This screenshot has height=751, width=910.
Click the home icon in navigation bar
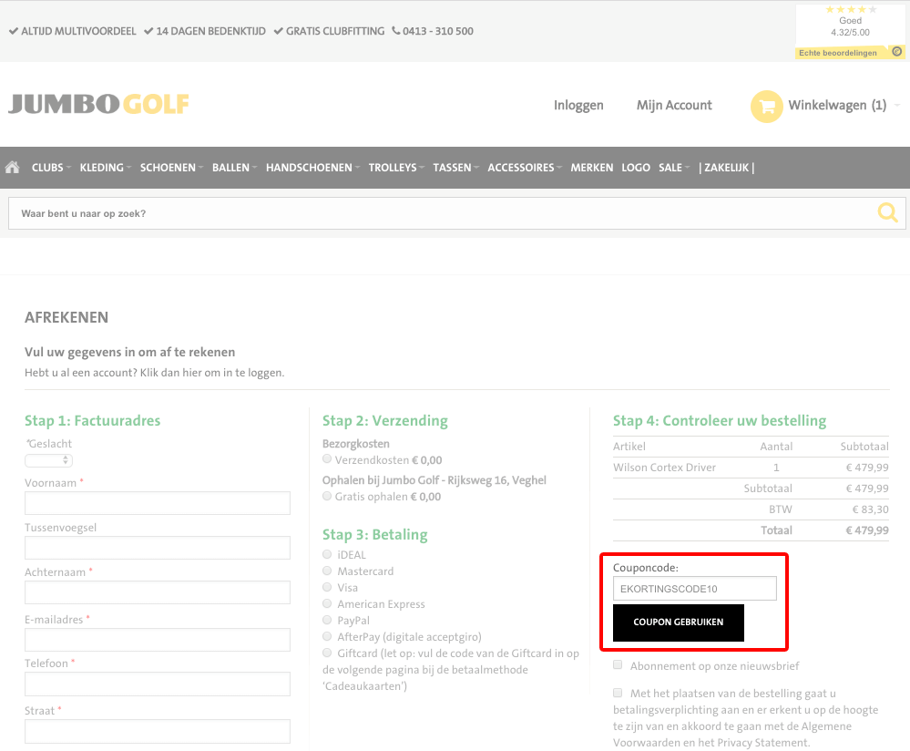(x=12, y=168)
